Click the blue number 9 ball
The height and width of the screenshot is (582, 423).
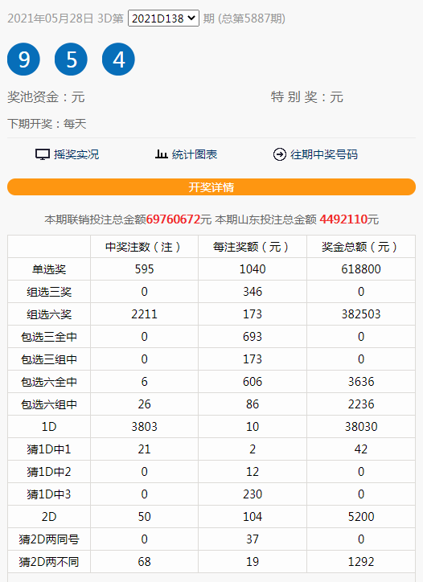pyautogui.click(x=24, y=59)
